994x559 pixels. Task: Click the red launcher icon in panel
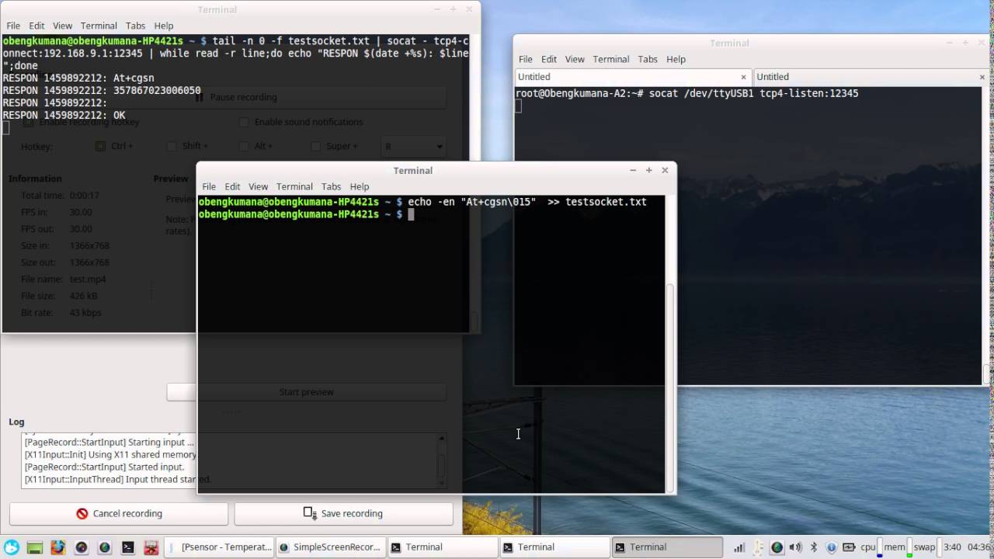[x=151, y=547]
